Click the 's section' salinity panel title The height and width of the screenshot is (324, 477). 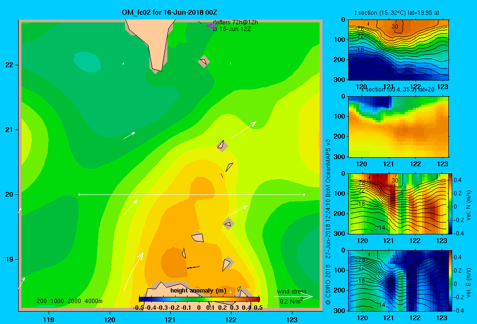tap(398, 90)
